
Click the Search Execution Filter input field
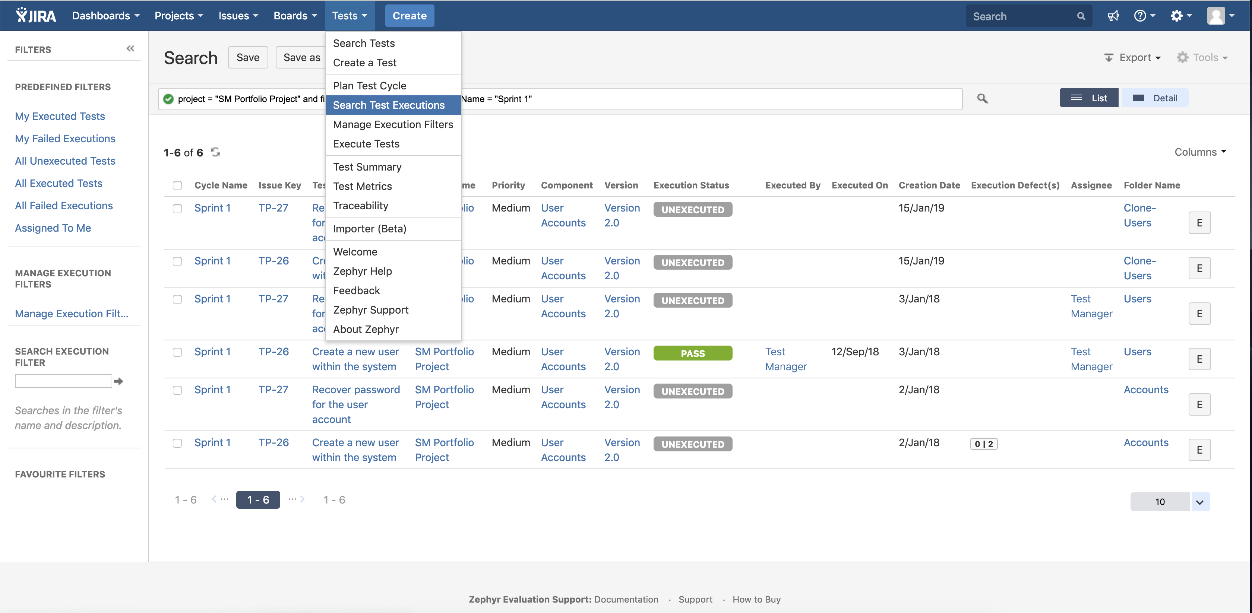(63, 381)
